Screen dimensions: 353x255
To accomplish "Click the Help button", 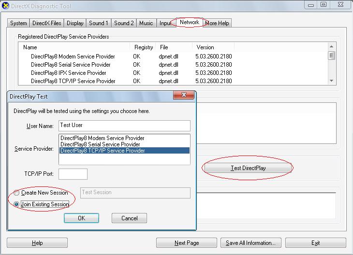I will [x=37, y=243].
